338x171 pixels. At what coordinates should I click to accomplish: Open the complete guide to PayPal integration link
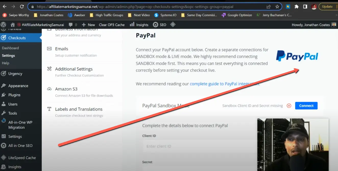coord(224,84)
